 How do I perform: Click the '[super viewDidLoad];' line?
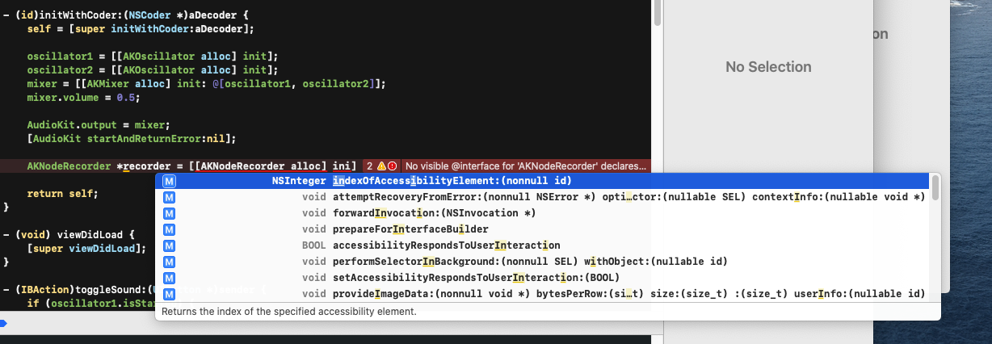click(86, 248)
